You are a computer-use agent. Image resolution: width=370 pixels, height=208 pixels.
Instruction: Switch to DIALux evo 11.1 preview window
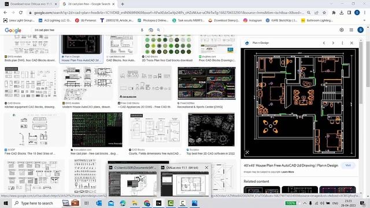pyautogui.click(x=185, y=181)
